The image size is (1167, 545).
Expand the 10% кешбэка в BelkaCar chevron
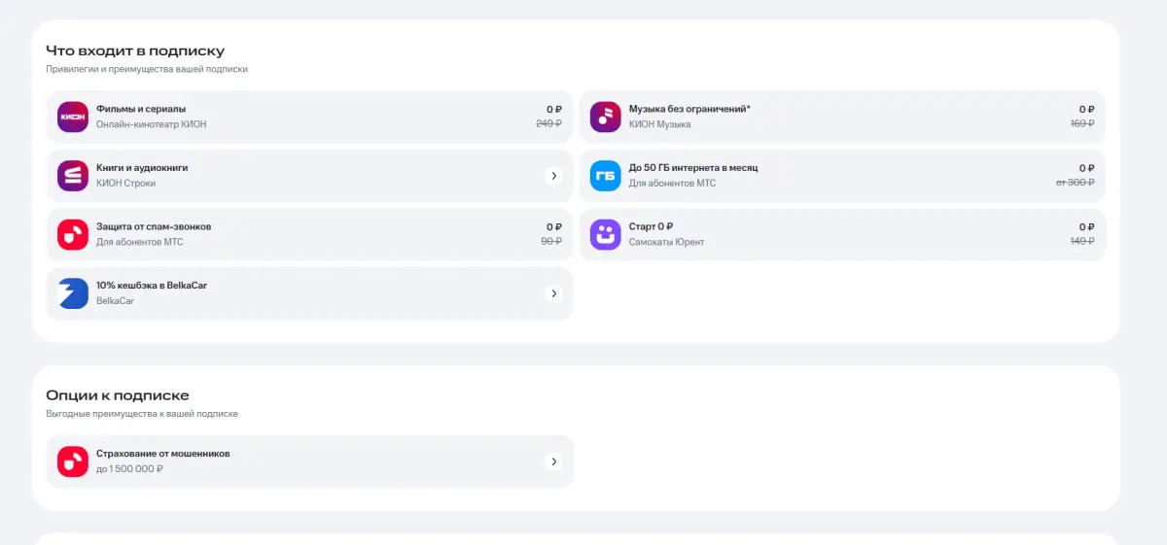click(x=553, y=293)
